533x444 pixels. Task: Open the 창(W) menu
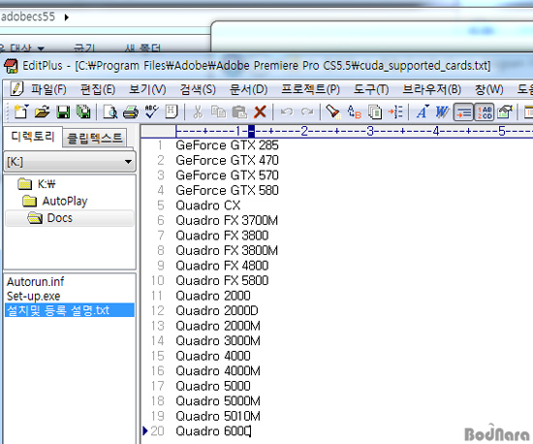489,89
